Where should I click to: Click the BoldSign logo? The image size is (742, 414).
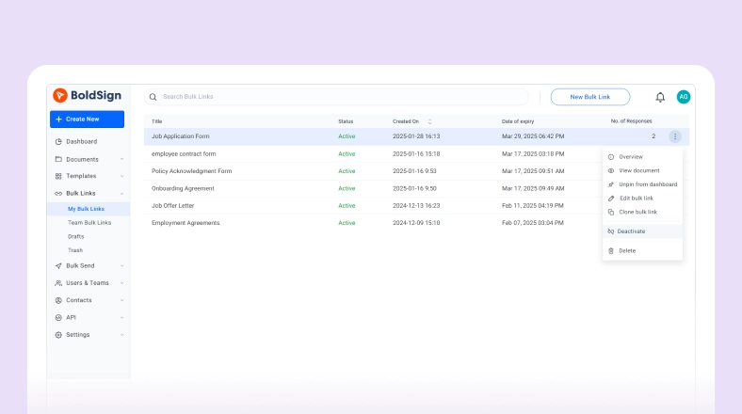point(87,95)
